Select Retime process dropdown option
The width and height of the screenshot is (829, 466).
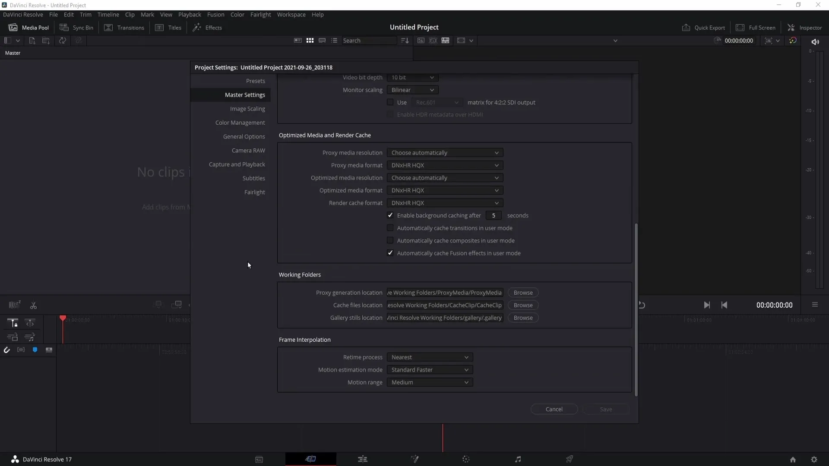click(429, 357)
